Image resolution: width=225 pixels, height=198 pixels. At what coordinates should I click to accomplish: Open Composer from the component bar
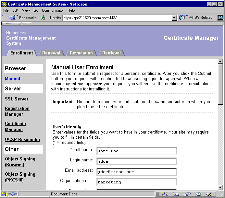pyautogui.click(x=209, y=194)
